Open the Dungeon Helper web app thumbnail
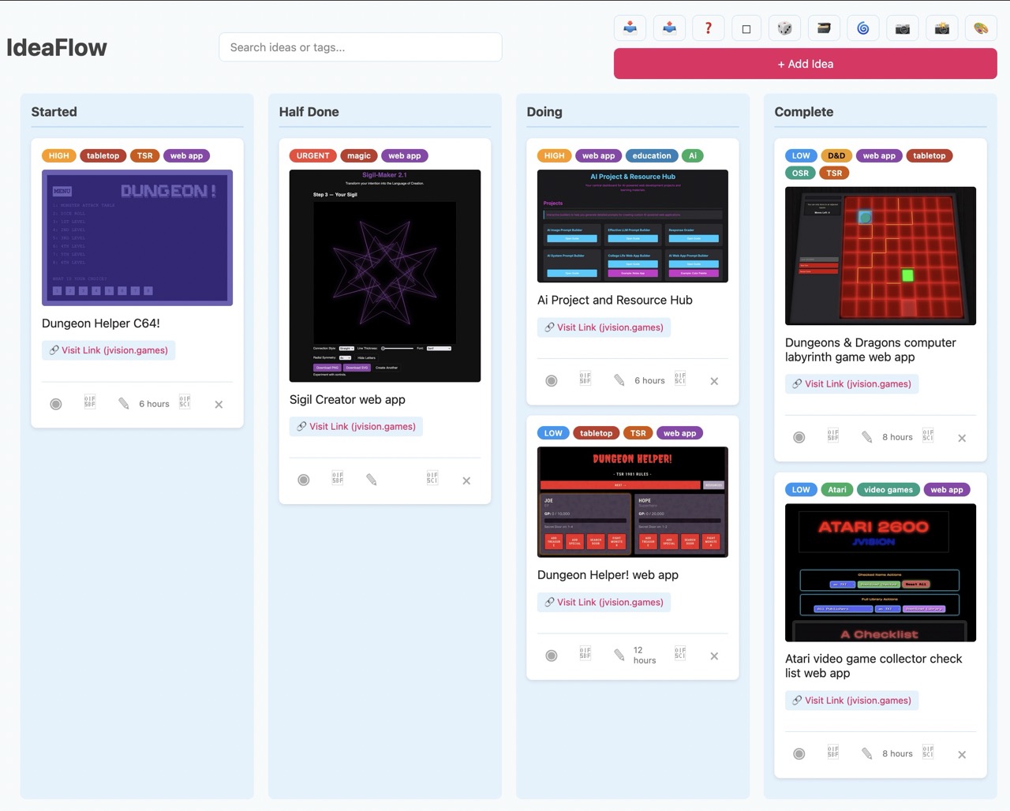 point(632,501)
